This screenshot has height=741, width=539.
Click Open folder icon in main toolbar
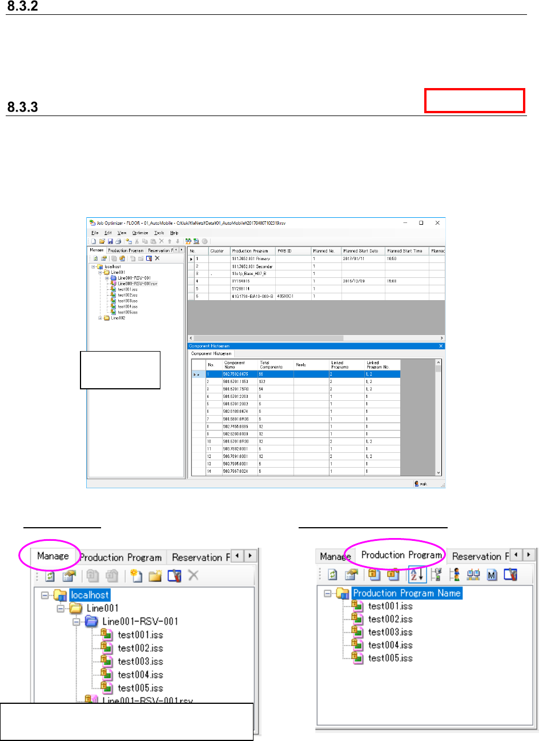pos(102,241)
